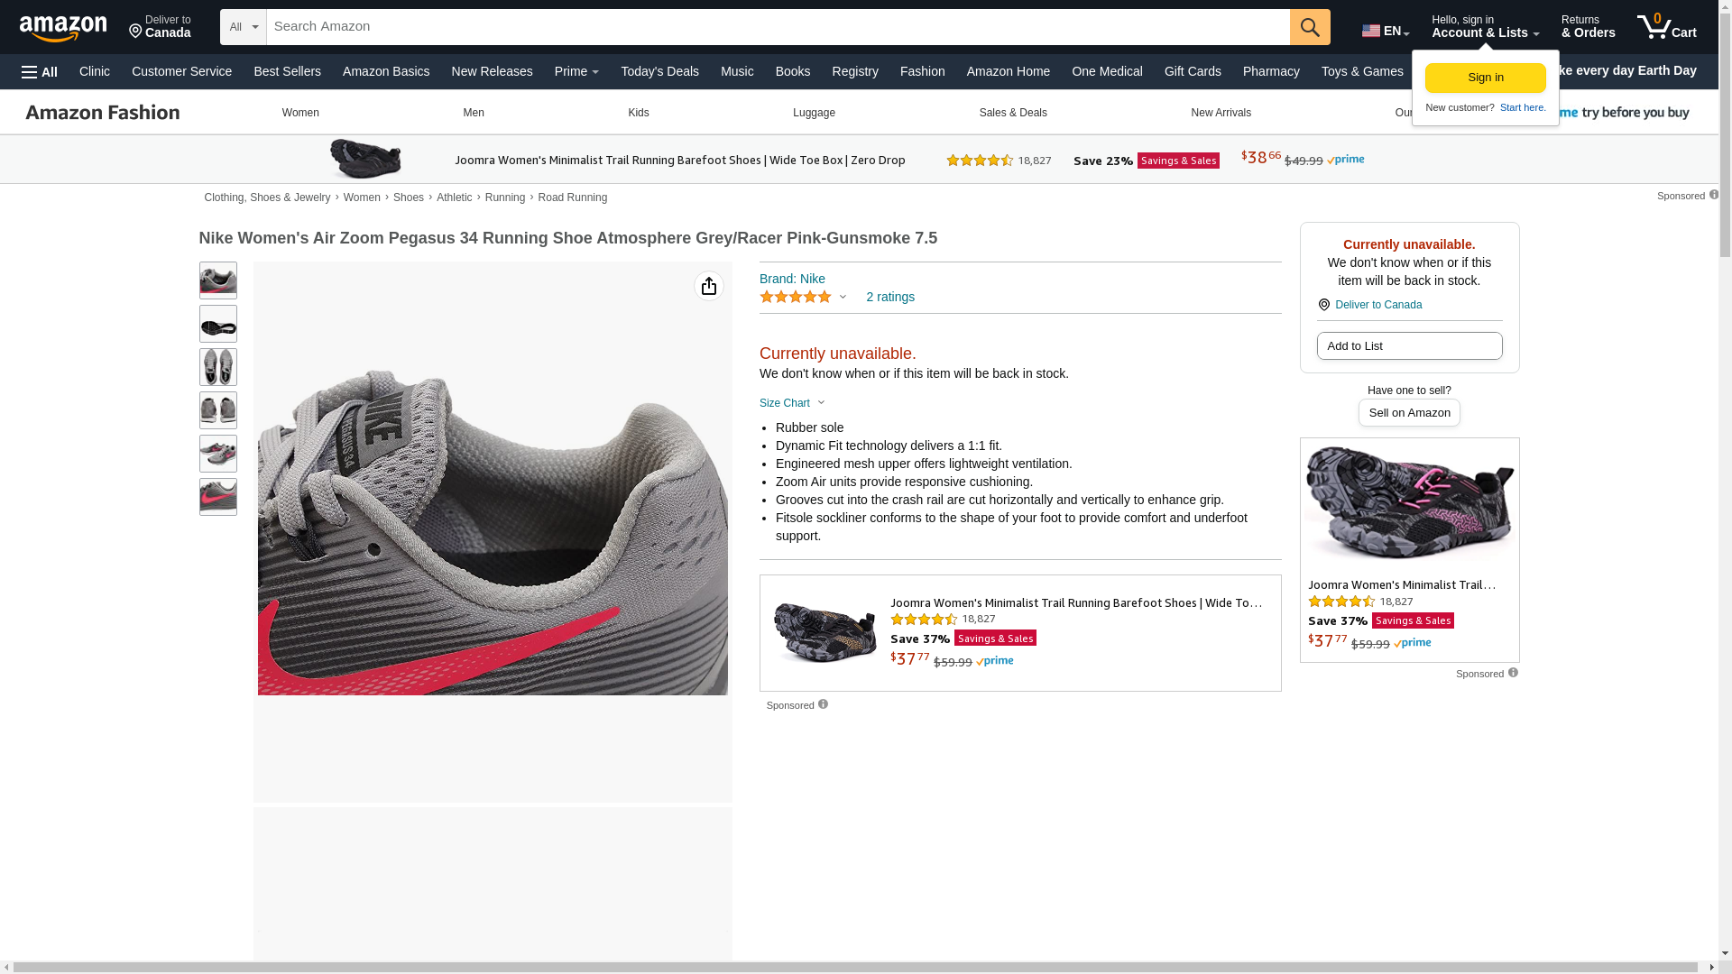Open the Prime dropdown in the nav bar

tap(576, 71)
